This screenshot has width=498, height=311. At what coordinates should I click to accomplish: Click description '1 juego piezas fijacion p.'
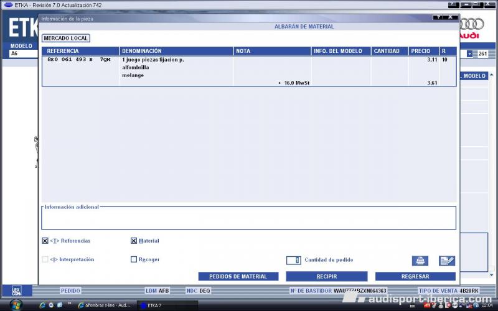tap(153, 60)
